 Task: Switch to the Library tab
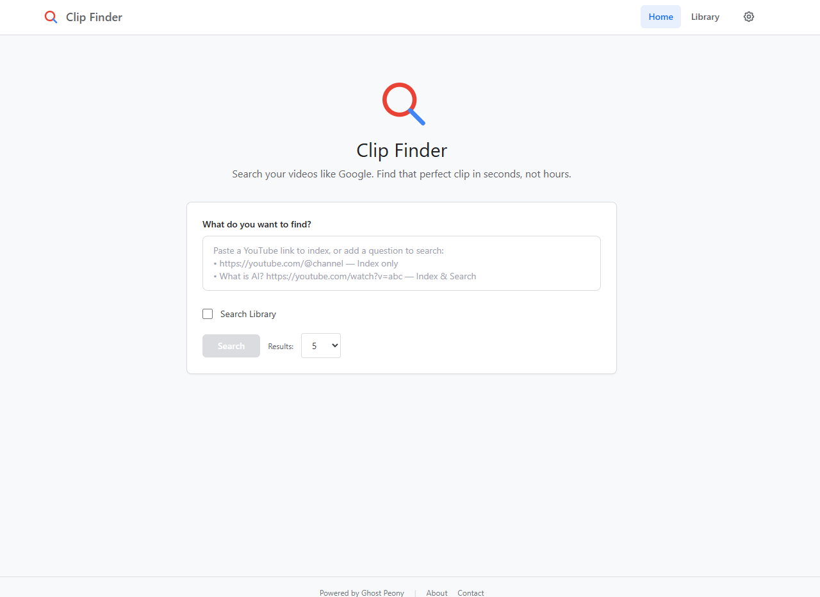point(705,17)
